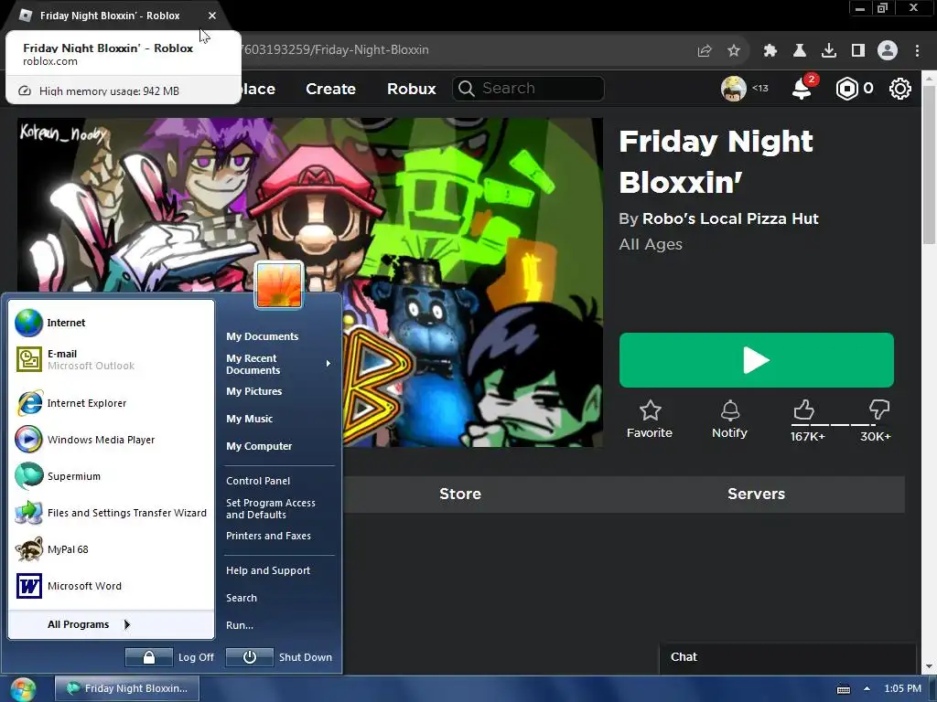Toggle the browser side panel icon

coord(858,51)
